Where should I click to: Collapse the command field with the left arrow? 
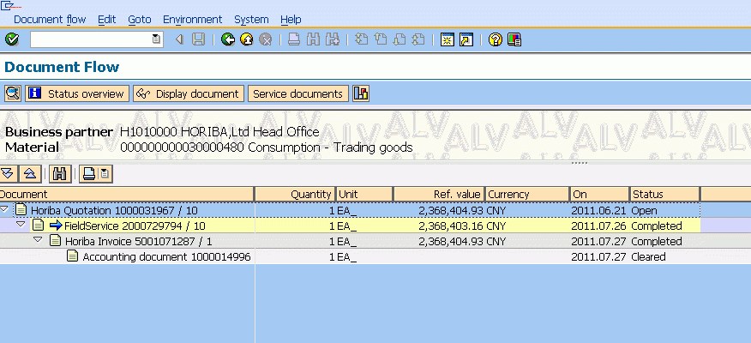click(180, 39)
